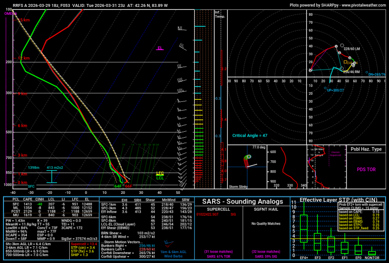Click the 'RRFS A 2026-03-29 18z, F053' title text
389x263 pixels.
tap(42, 5)
